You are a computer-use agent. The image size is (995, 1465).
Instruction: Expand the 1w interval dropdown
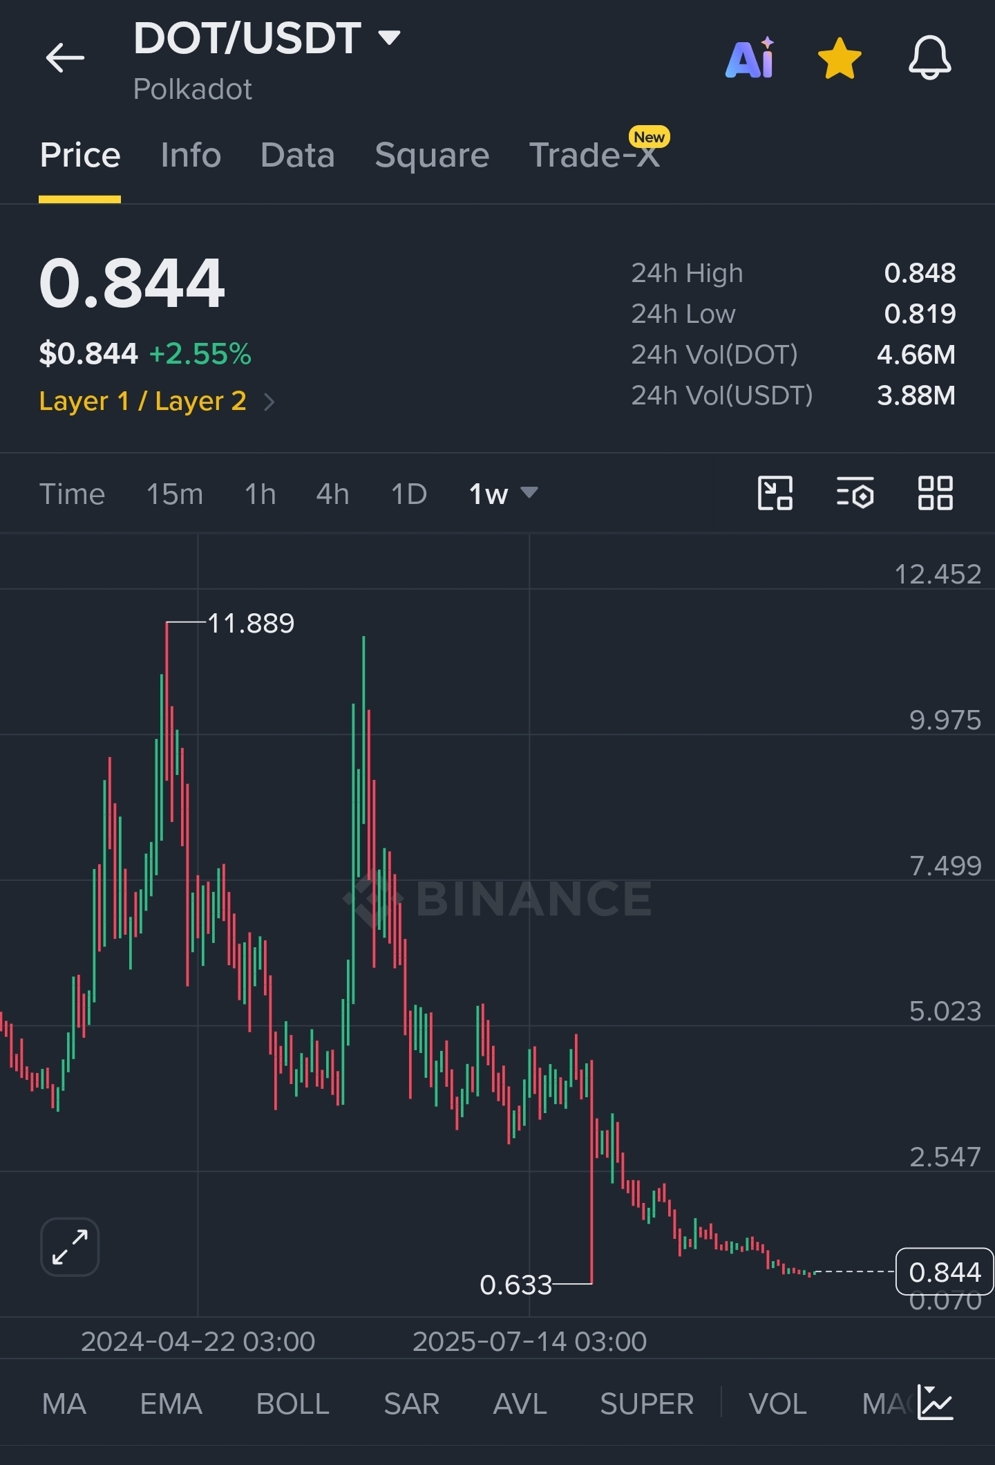[503, 494]
